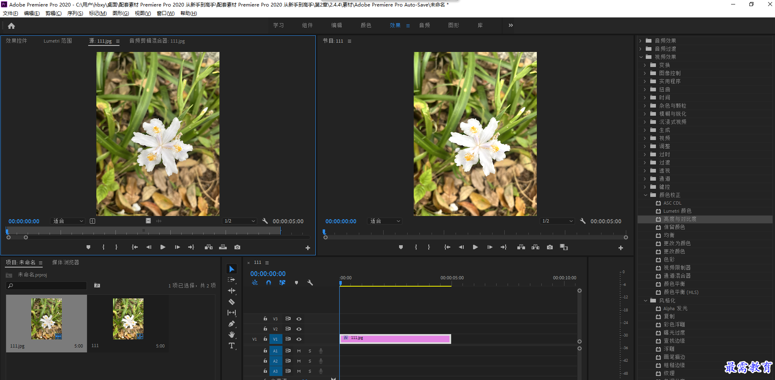This screenshot has height=380, width=775.
Task: Mute audio track A1
Action: (x=299, y=351)
